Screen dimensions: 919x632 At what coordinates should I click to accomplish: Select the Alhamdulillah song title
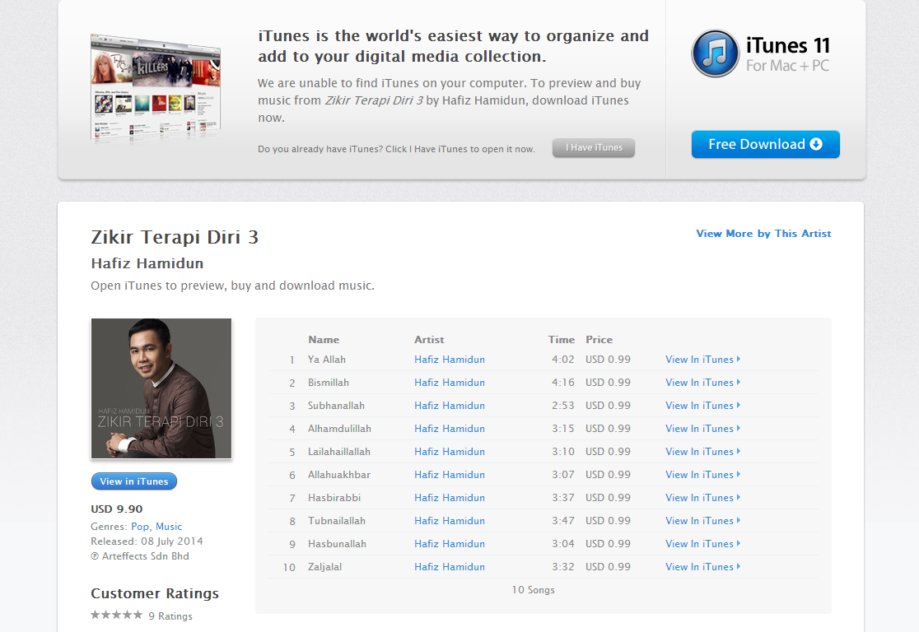point(339,428)
